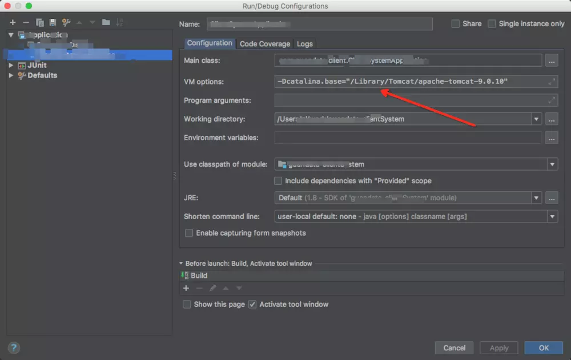The width and height of the screenshot is (571, 360).
Task: Click the Environment variables field
Action: (408, 137)
